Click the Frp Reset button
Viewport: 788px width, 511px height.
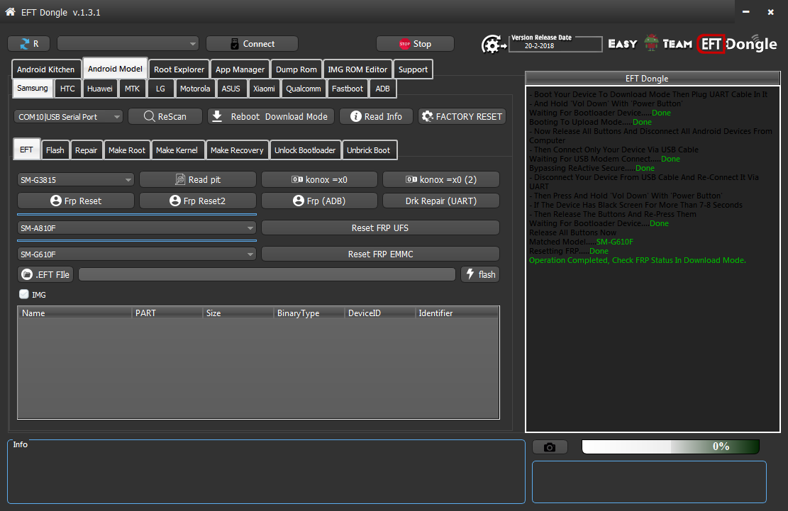point(76,201)
